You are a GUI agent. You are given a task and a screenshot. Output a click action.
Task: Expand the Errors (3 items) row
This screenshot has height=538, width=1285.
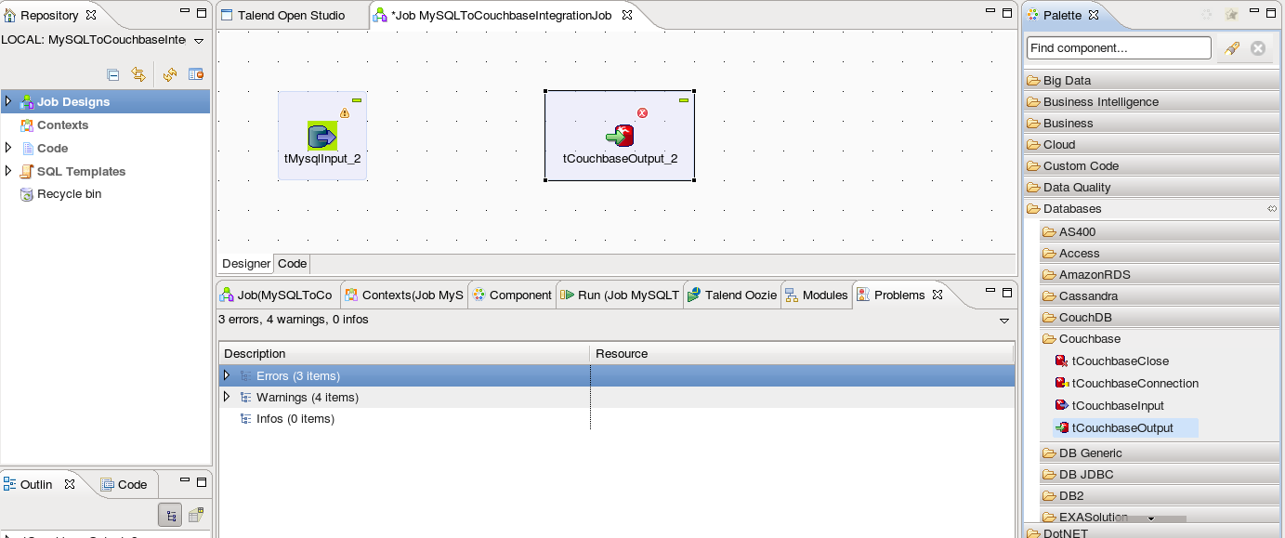[x=227, y=375]
